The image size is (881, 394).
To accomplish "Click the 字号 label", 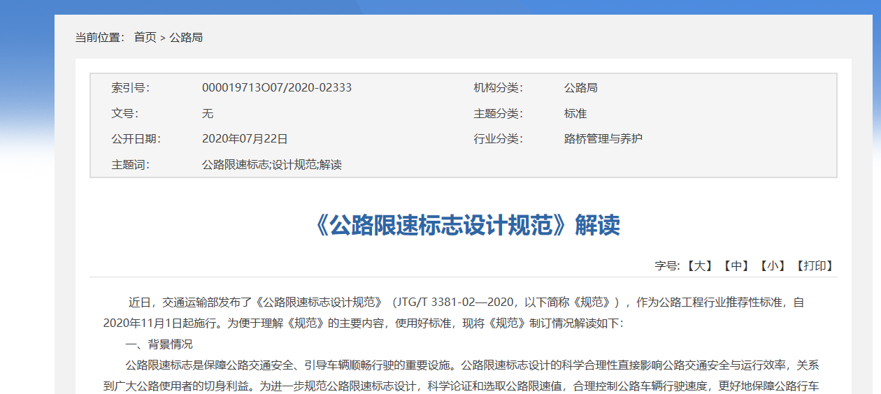I will tap(667, 265).
